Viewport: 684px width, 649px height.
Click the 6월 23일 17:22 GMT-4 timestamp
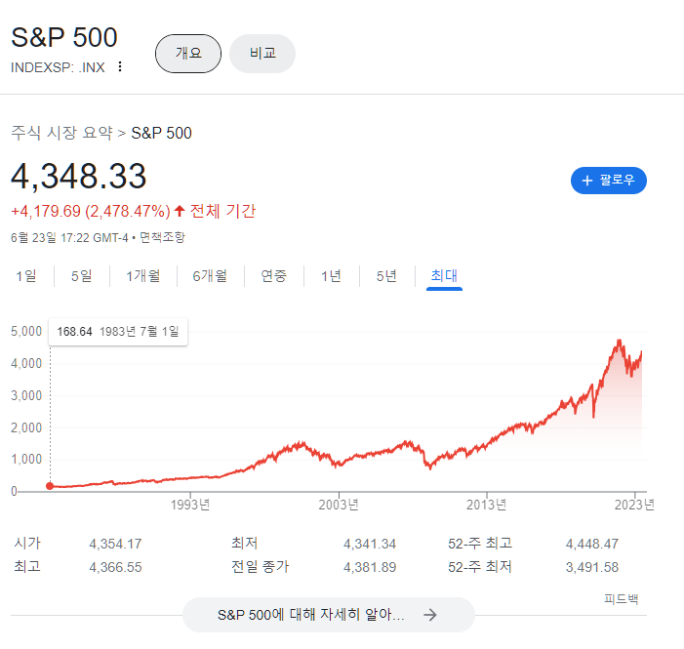click(69, 237)
